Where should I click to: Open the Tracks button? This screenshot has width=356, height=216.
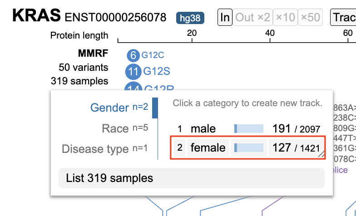tap(343, 17)
